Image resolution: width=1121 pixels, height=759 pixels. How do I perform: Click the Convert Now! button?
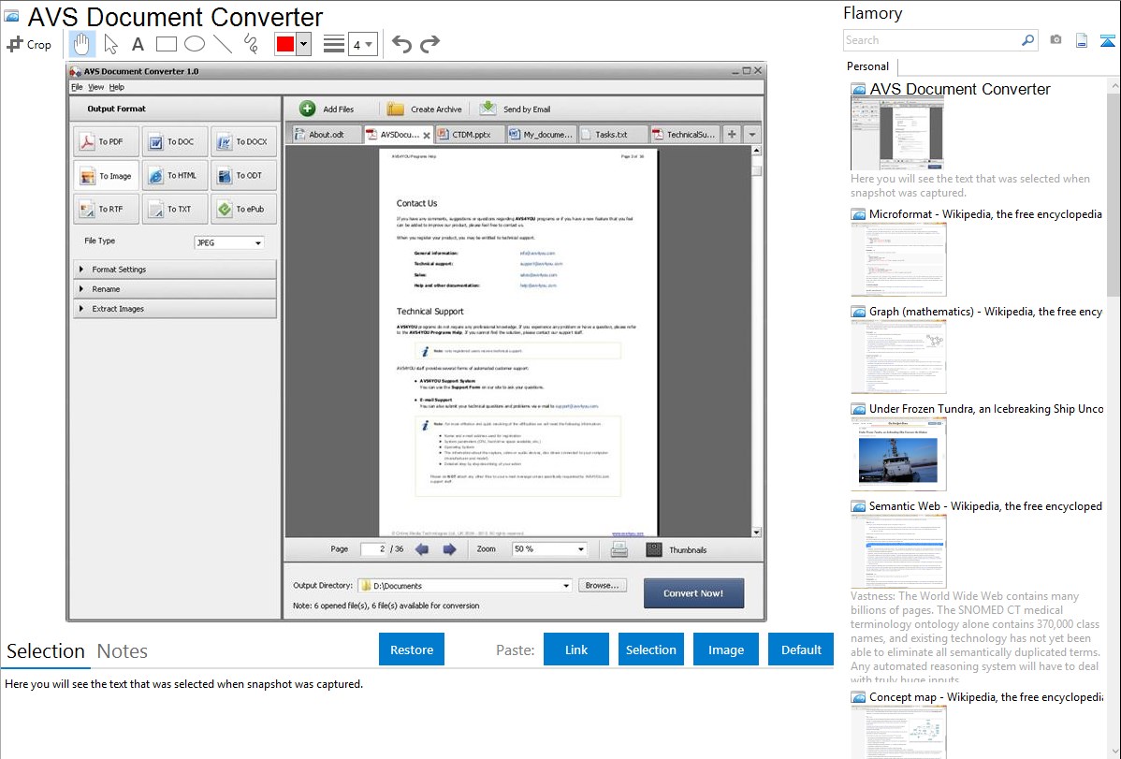(693, 593)
